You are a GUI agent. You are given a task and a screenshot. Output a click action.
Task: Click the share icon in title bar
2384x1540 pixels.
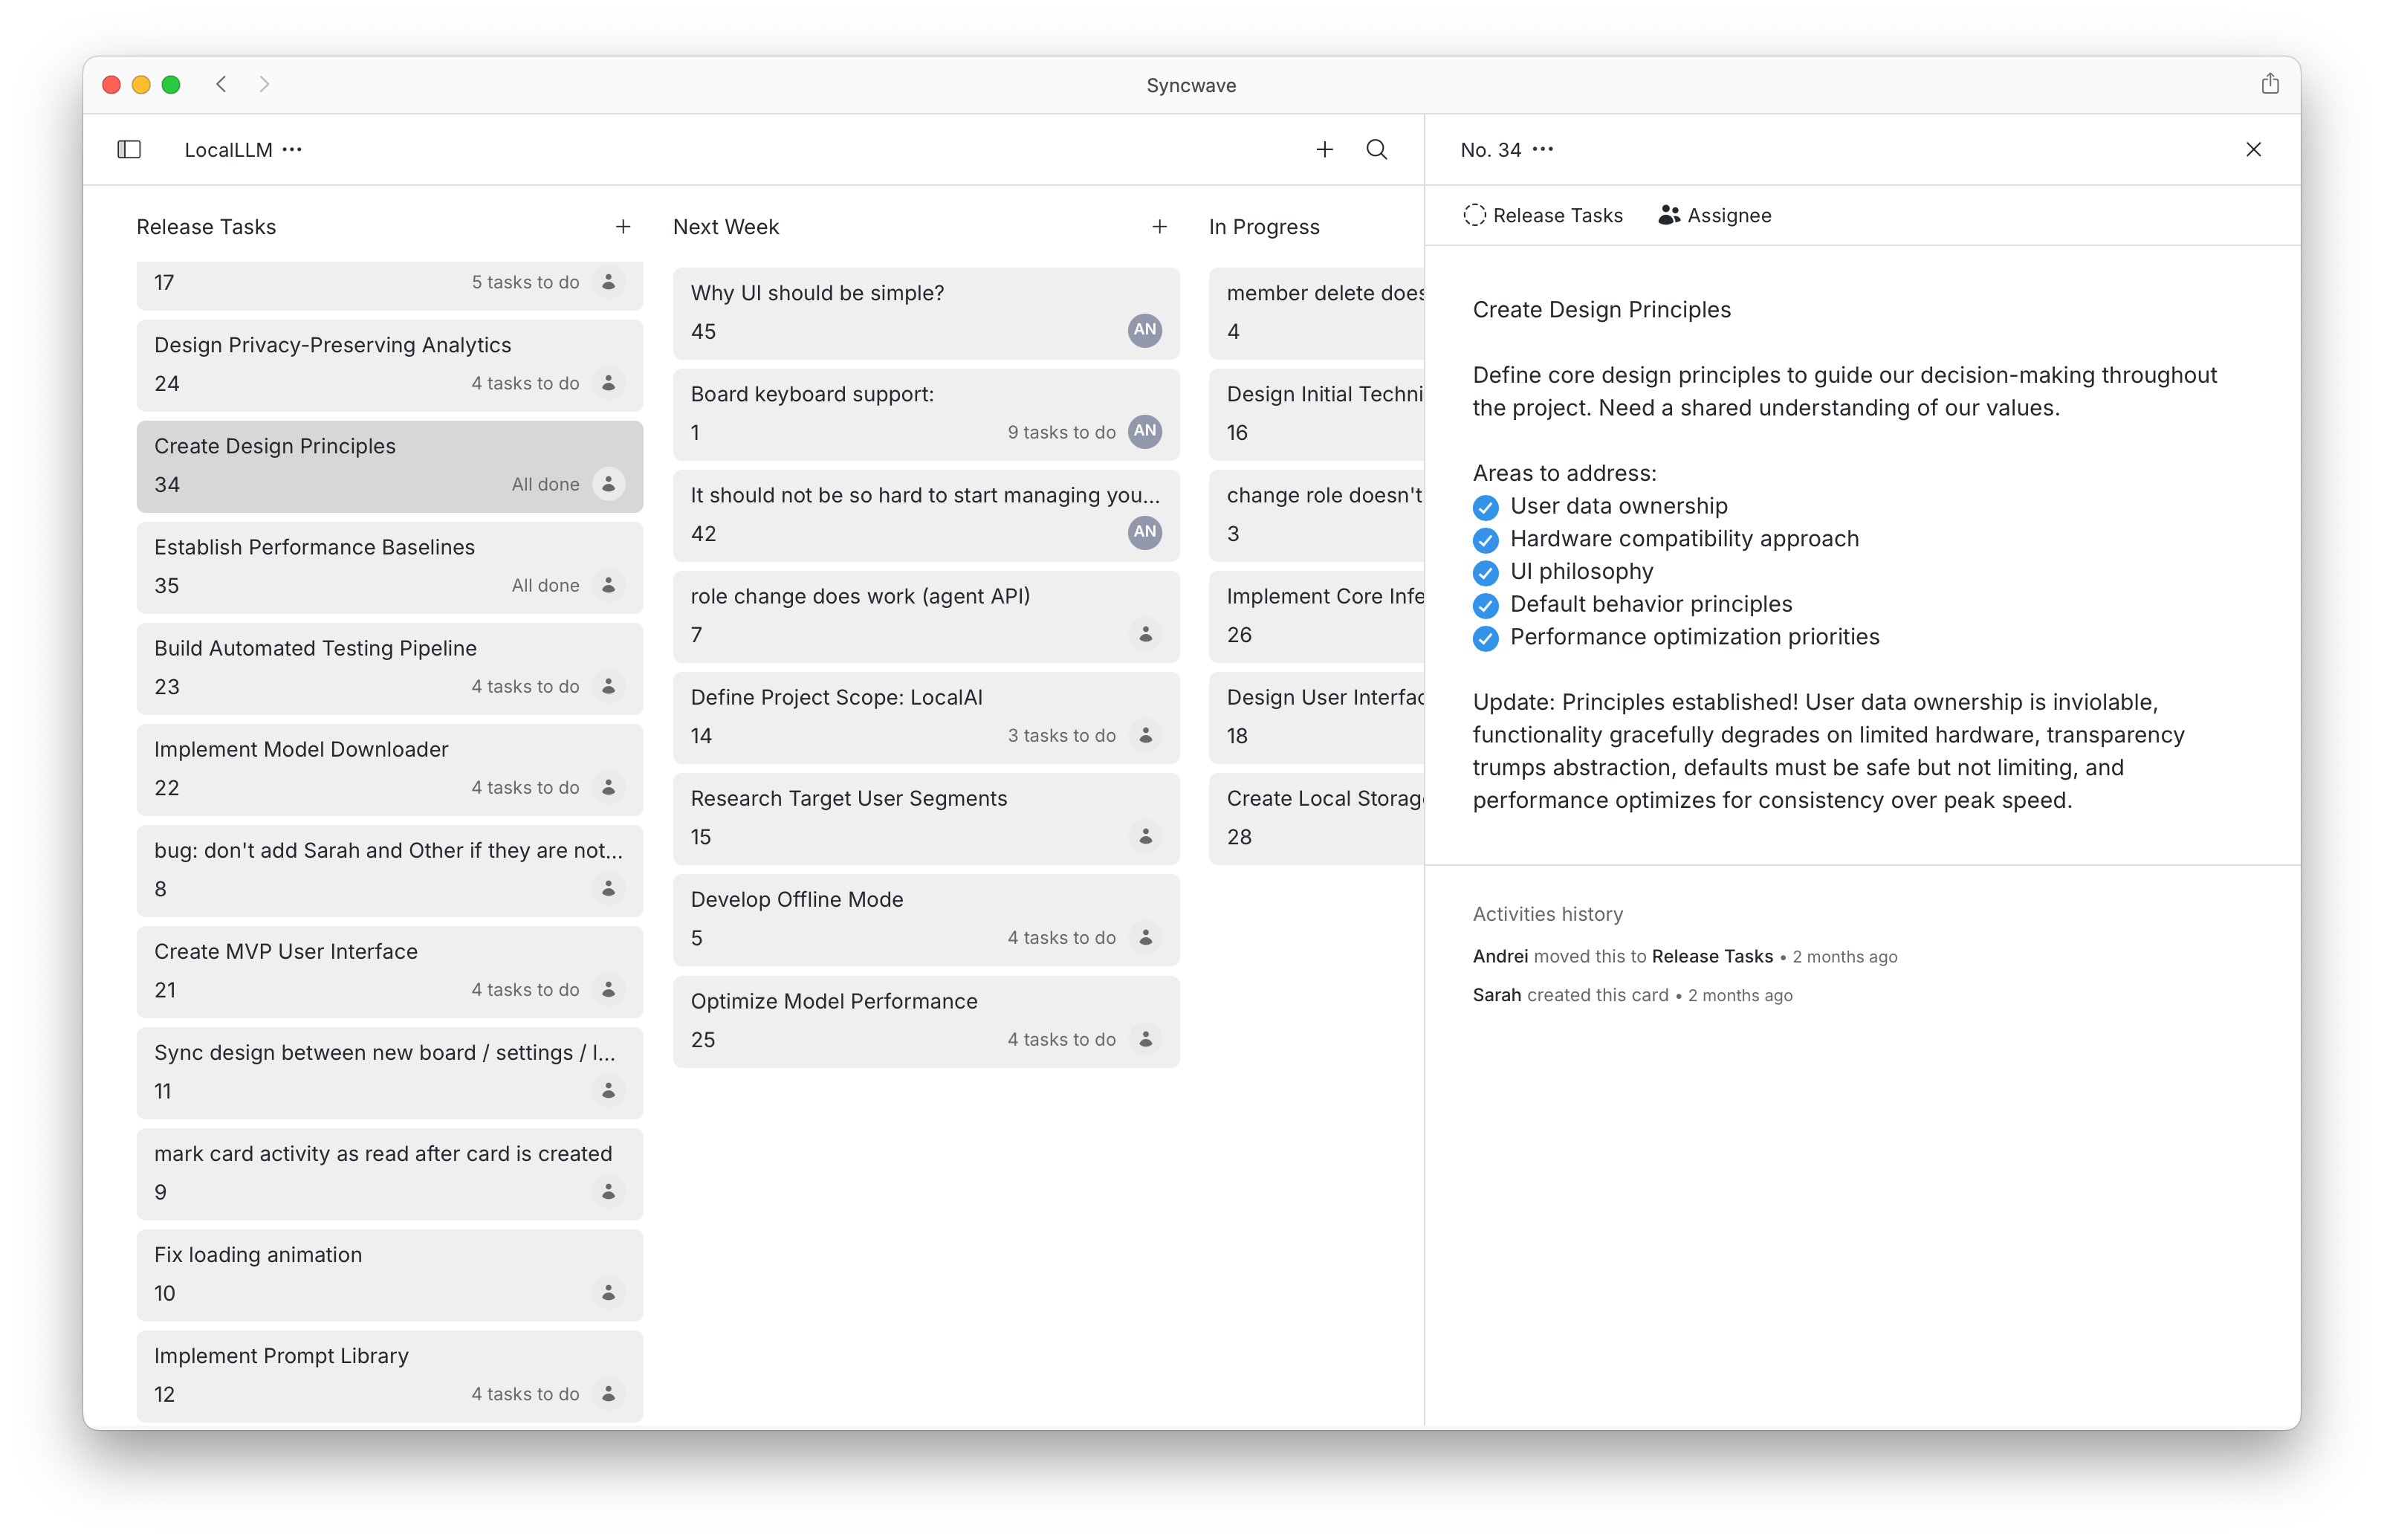tap(2269, 84)
